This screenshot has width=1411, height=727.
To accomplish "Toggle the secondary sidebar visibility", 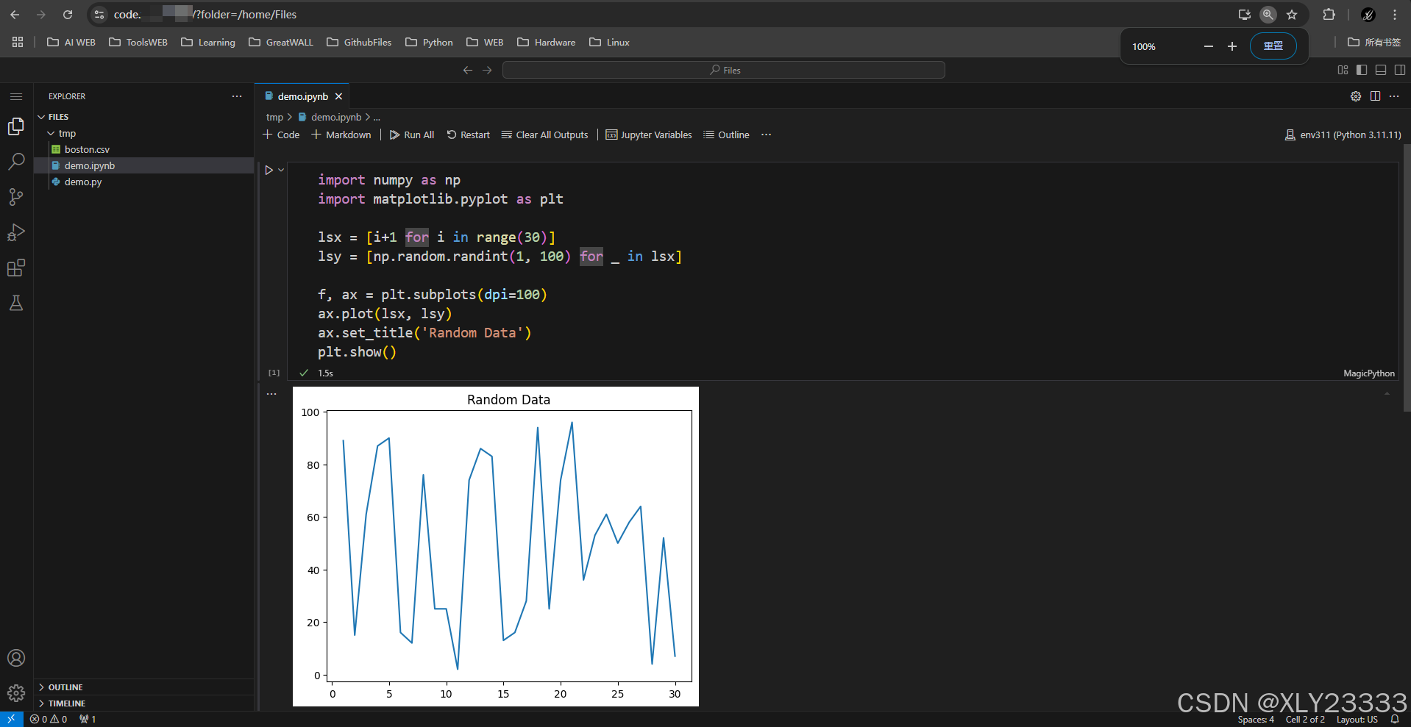I will tap(1400, 69).
